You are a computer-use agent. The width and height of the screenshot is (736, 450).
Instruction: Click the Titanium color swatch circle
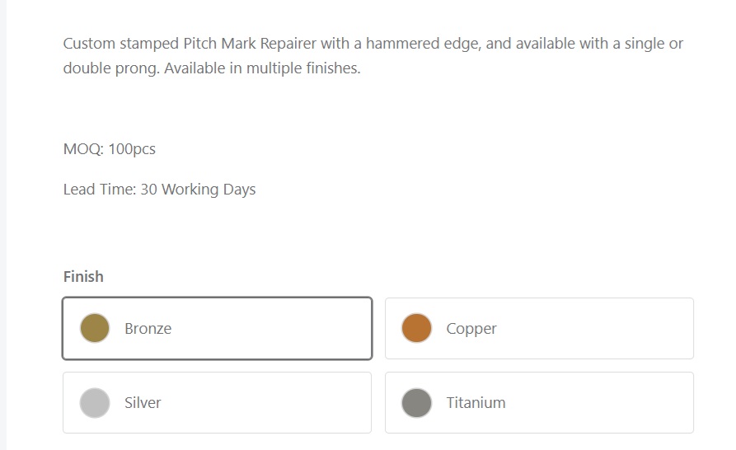click(x=416, y=402)
